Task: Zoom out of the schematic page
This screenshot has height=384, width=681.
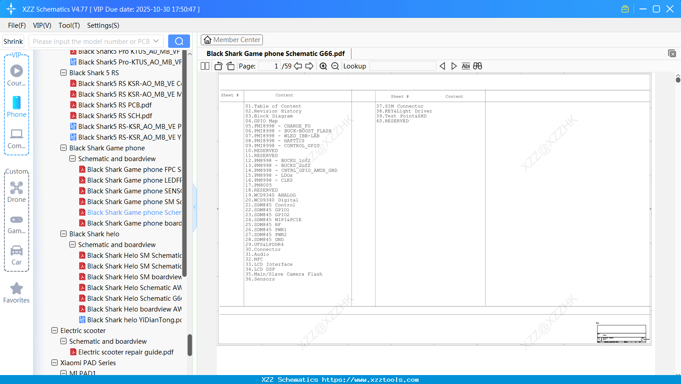Action: [335, 66]
